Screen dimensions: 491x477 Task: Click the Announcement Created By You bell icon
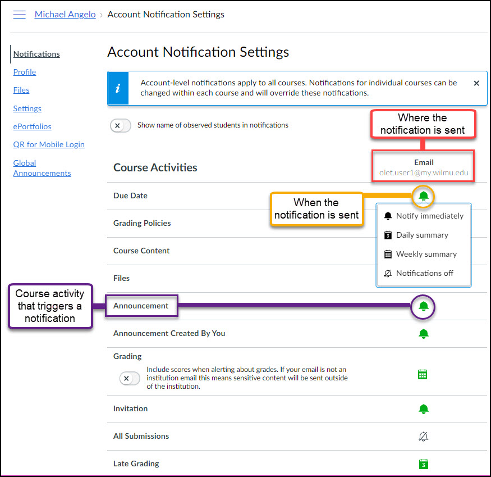pos(424,333)
